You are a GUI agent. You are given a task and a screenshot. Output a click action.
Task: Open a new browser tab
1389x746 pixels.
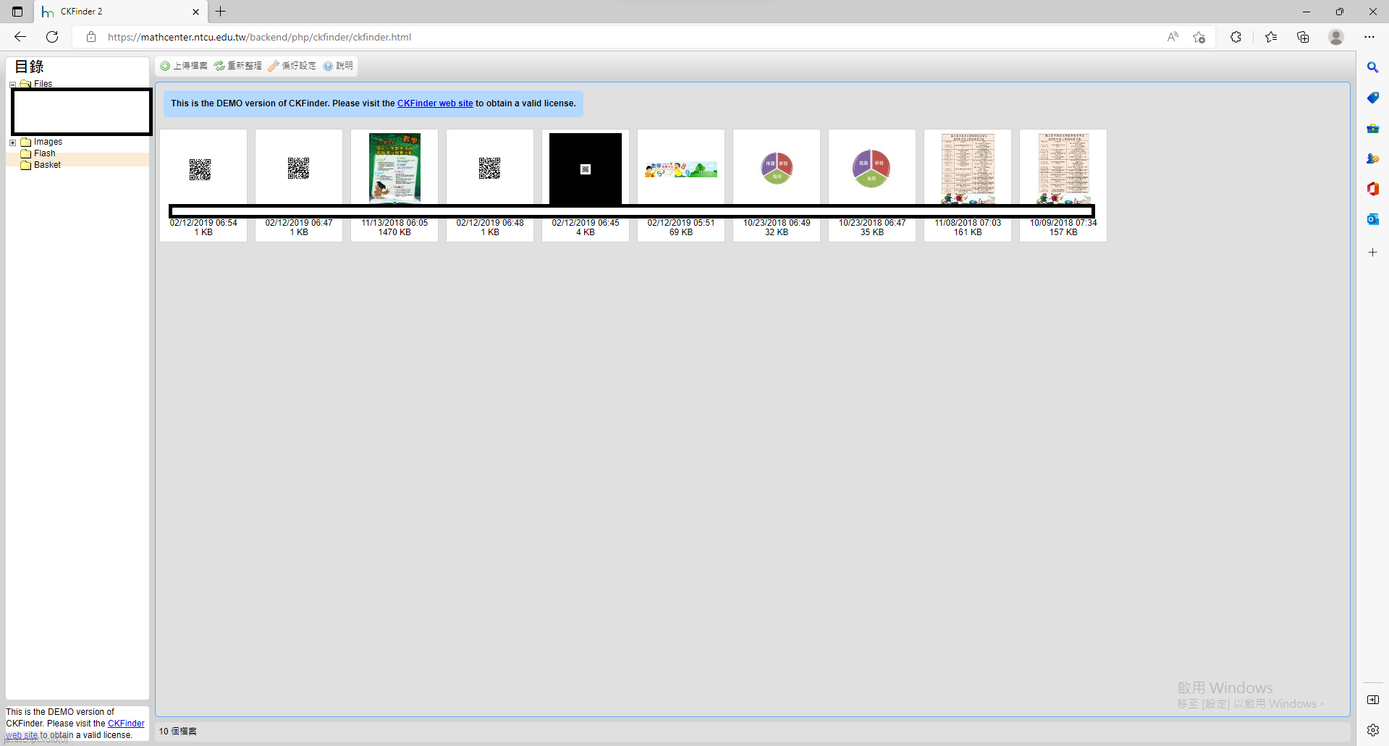221,12
